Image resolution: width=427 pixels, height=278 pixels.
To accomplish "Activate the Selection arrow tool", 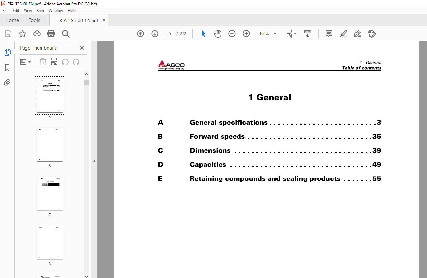I will coord(203,34).
